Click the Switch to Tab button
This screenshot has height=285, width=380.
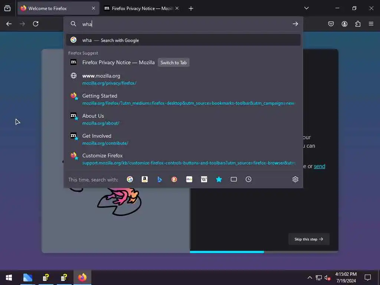pyautogui.click(x=174, y=62)
